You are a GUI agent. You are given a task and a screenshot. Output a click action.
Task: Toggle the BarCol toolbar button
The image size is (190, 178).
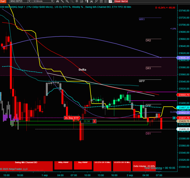point(124,1)
